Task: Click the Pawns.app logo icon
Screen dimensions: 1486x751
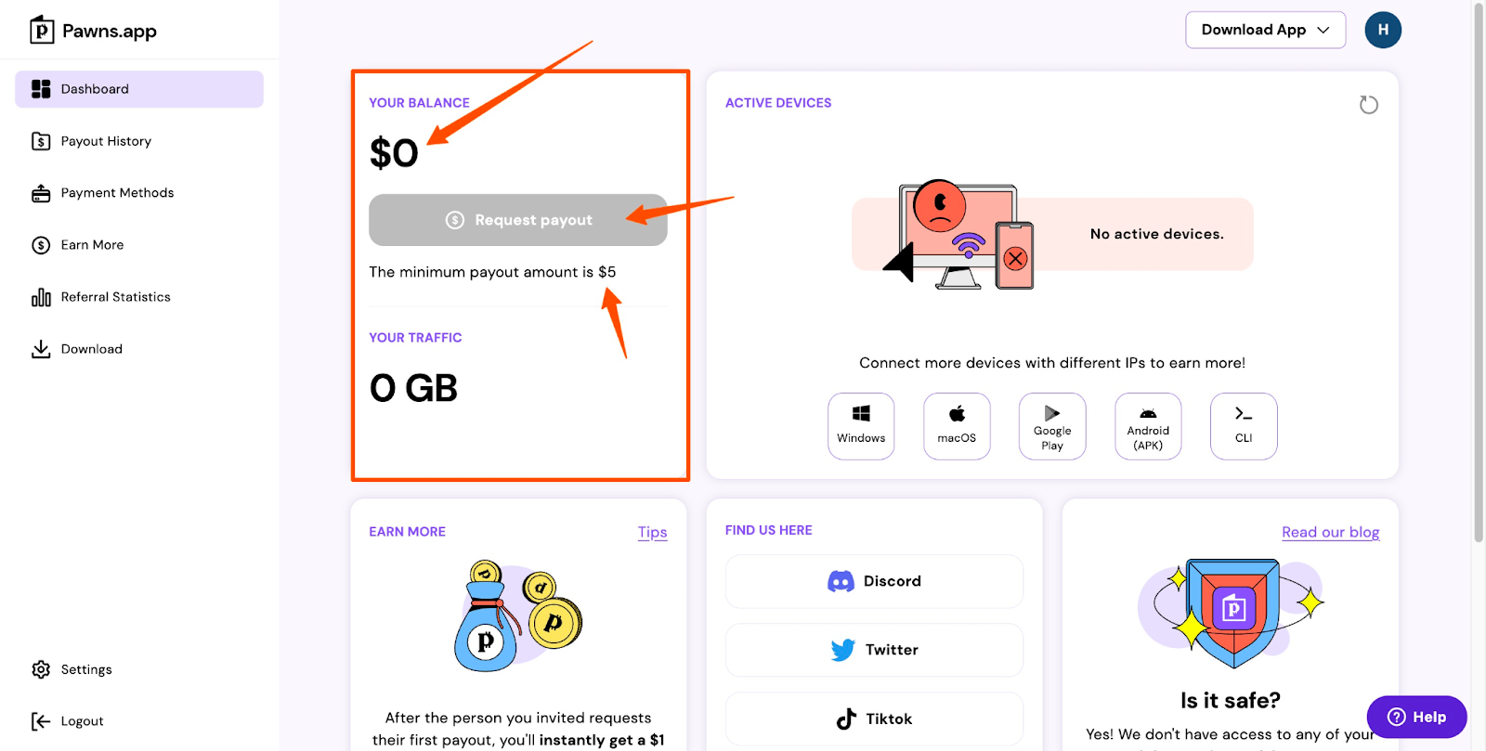Action: tap(42, 30)
